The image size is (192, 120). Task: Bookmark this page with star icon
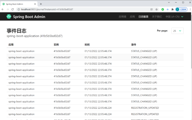[x=156, y=9]
